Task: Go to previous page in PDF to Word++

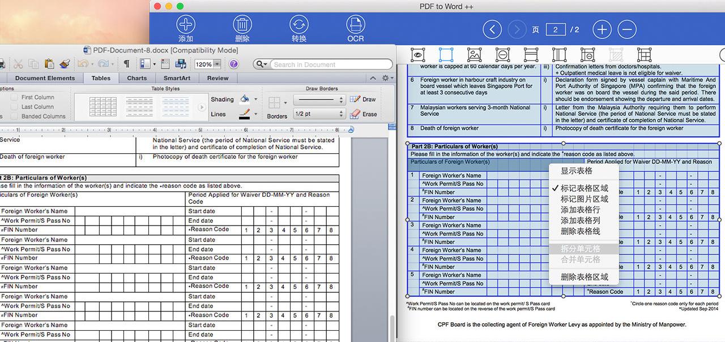Action: (492, 29)
